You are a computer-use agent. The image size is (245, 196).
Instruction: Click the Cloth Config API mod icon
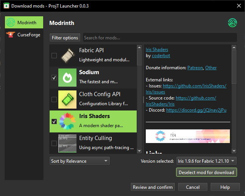pos(67,100)
